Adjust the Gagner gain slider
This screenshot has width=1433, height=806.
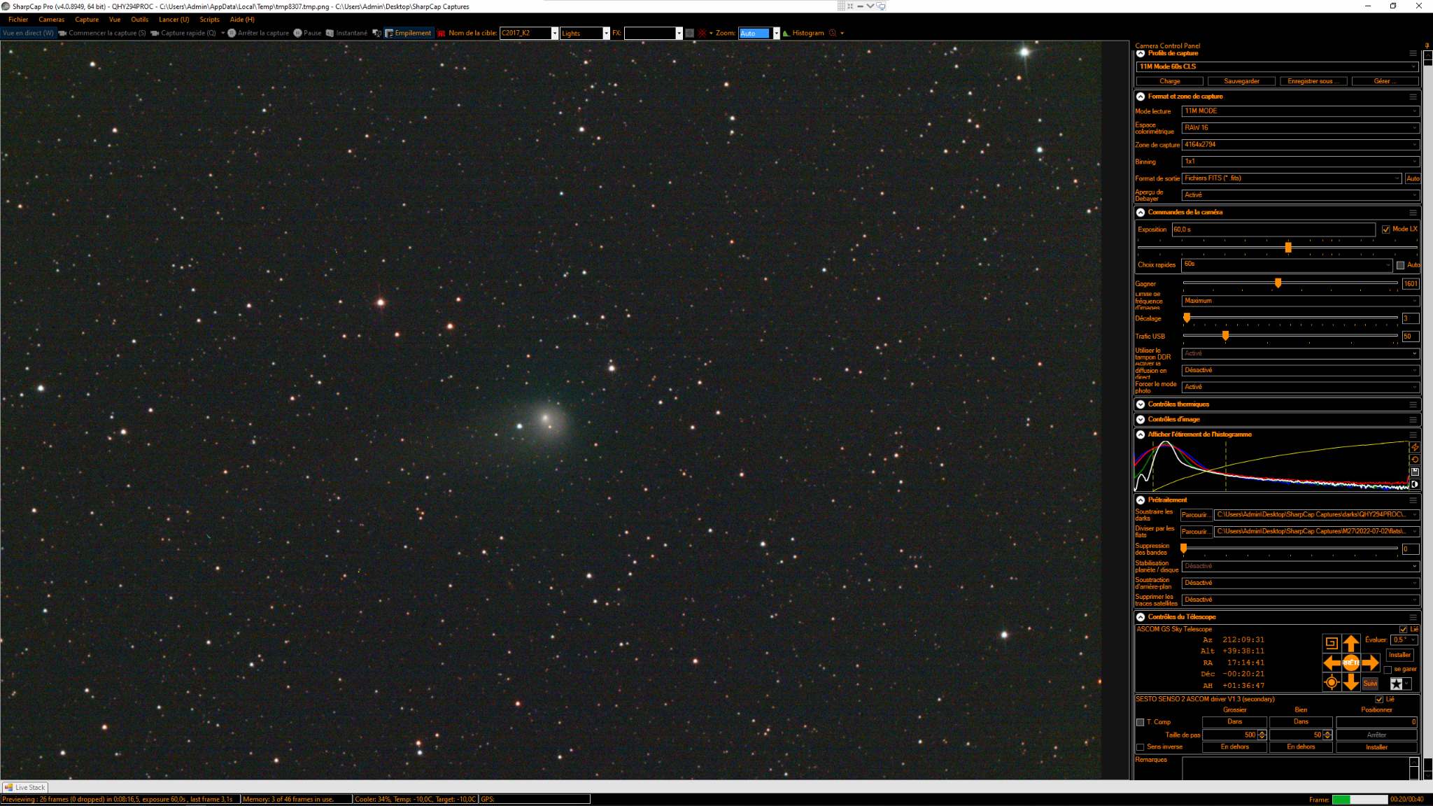coord(1278,283)
